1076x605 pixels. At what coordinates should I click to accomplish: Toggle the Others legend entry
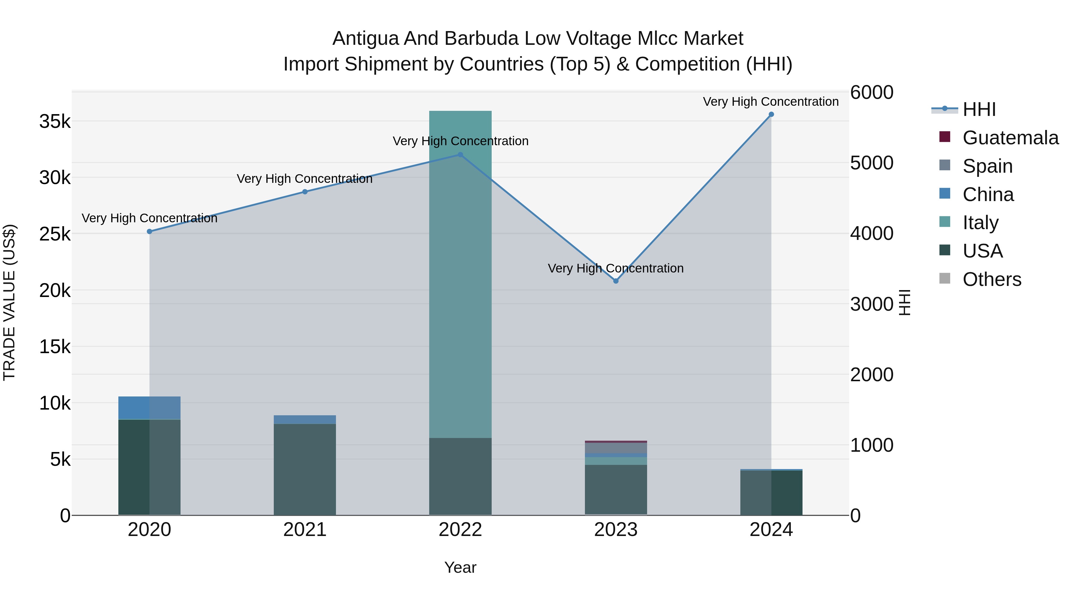[980, 279]
